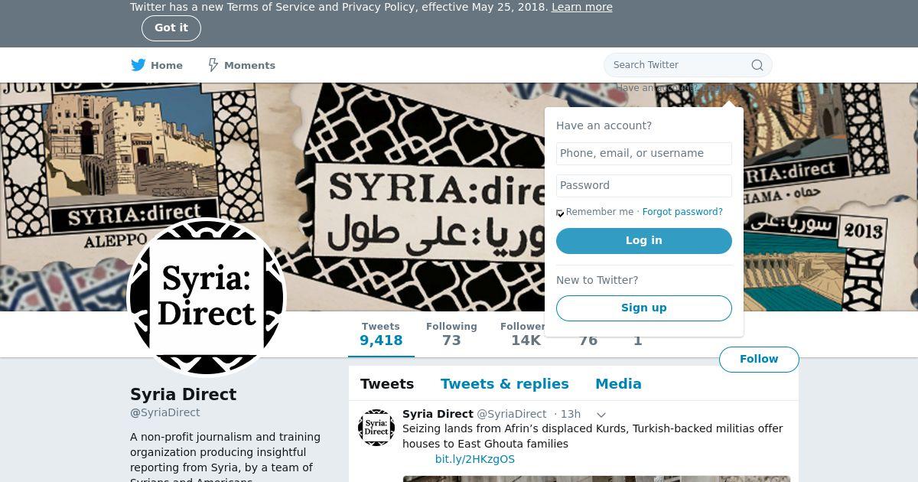Open the Forgot password link
This screenshot has height=482, width=918.
682,212
